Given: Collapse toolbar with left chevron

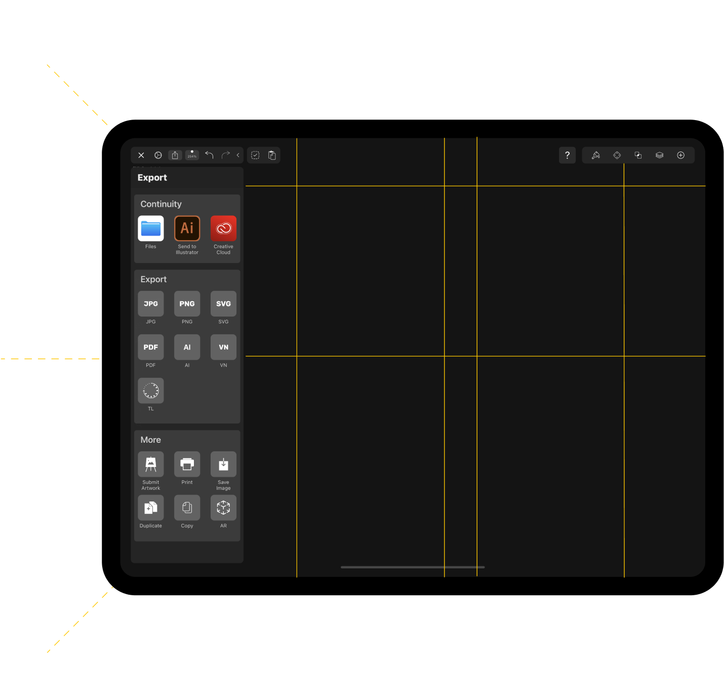Looking at the screenshot, I should pyautogui.click(x=238, y=155).
